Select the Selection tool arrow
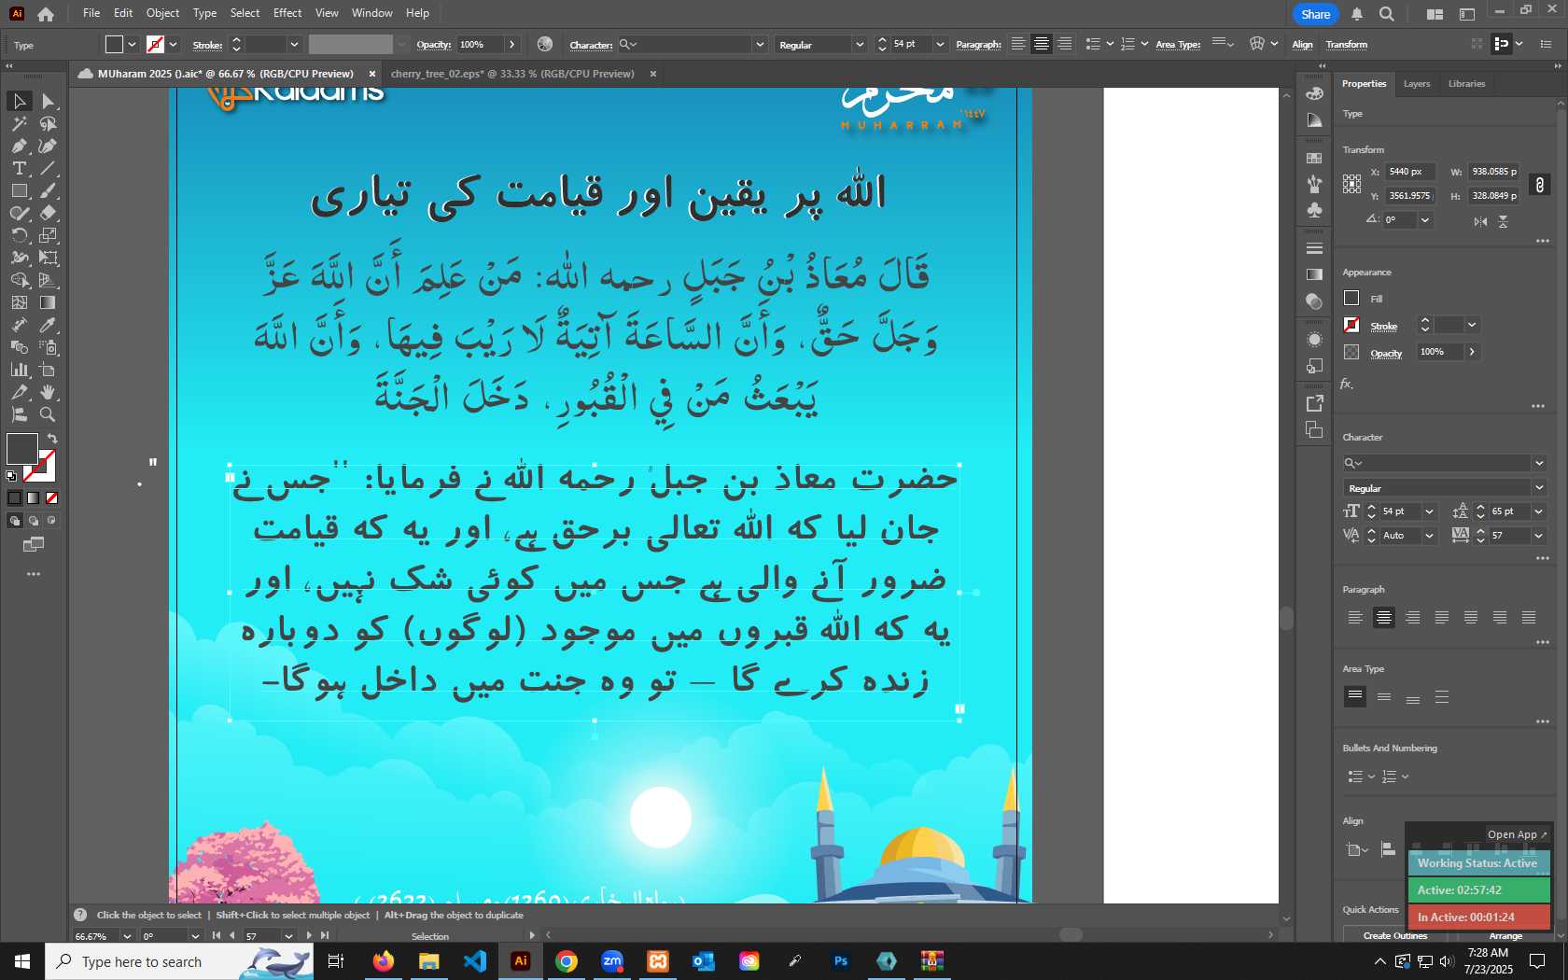 click(x=19, y=101)
